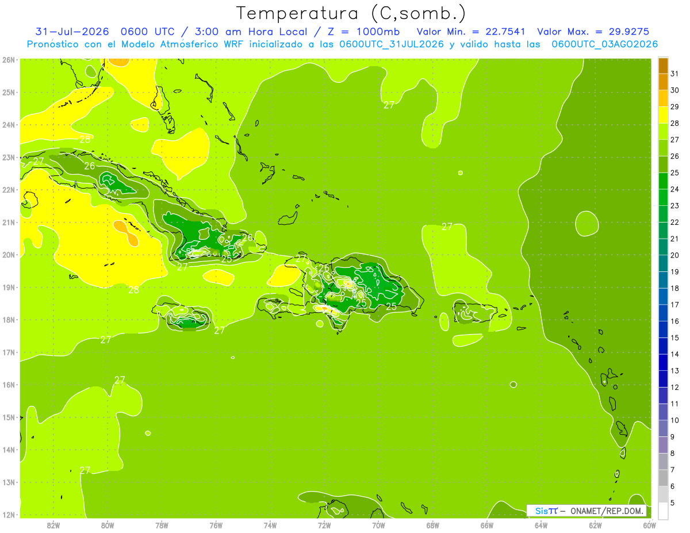Click the dark green colorbar segment between 23 and 24
The width and height of the screenshot is (690, 533).
coord(663,197)
